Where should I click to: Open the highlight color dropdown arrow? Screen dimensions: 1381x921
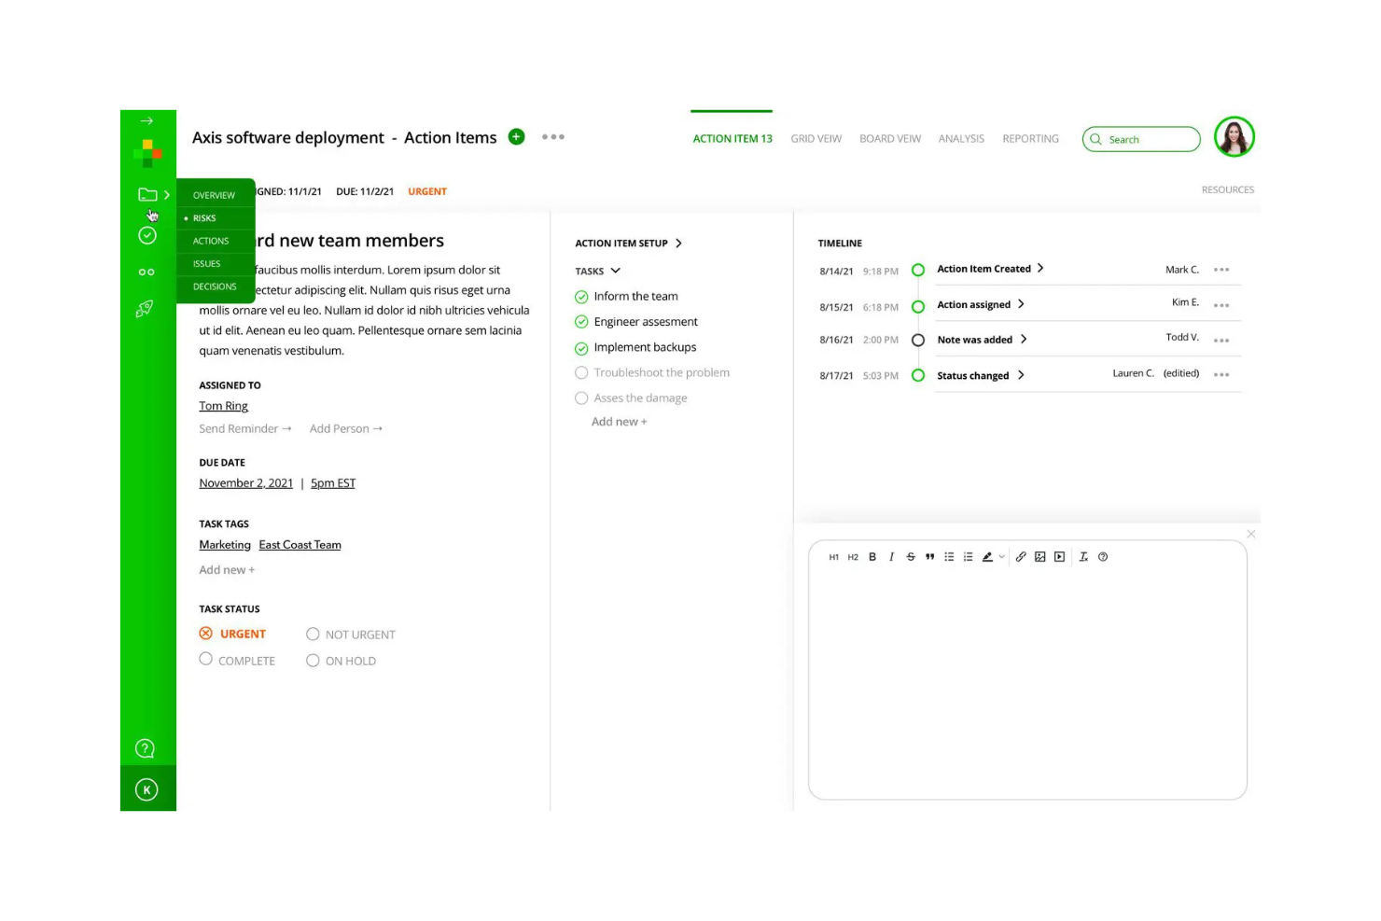[x=1002, y=557]
